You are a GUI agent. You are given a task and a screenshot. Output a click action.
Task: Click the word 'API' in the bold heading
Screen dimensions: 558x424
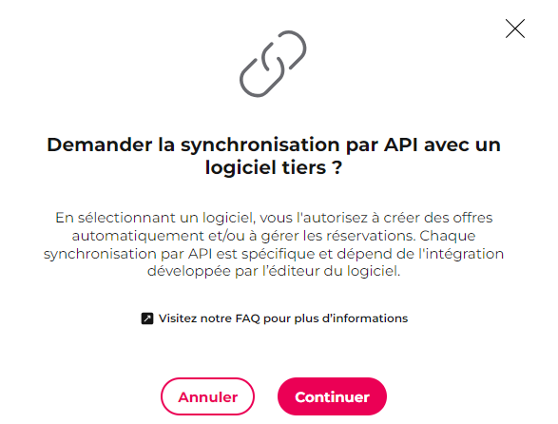pyautogui.click(x=400, y=145)
